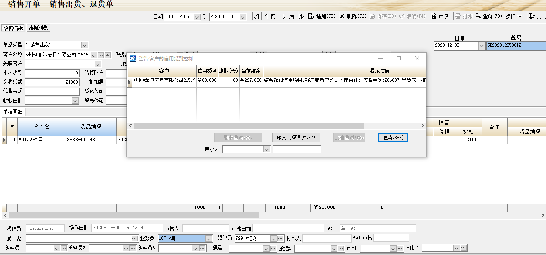The width and height of the screenshot is (546, 255).
Task: Expand the 单据类型 combo box
Action: tap(85, 45)
